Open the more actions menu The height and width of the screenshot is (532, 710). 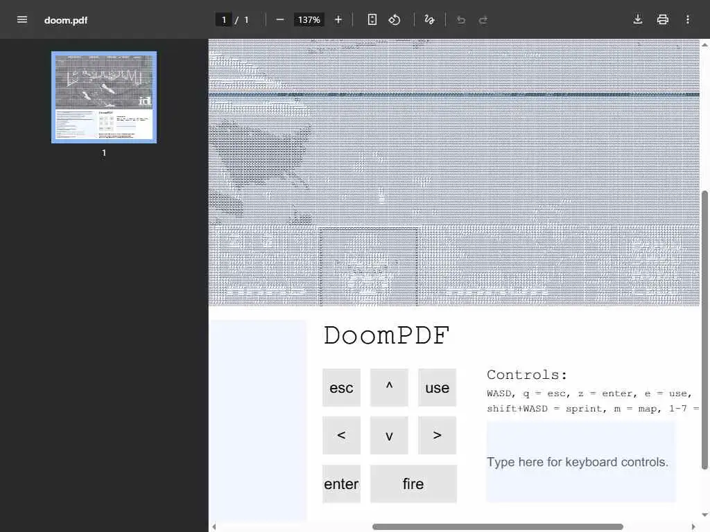point(687,19)
